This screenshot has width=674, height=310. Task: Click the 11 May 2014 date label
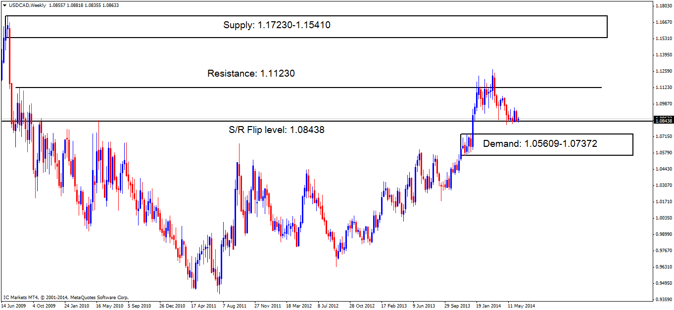[x=521, y=306]
